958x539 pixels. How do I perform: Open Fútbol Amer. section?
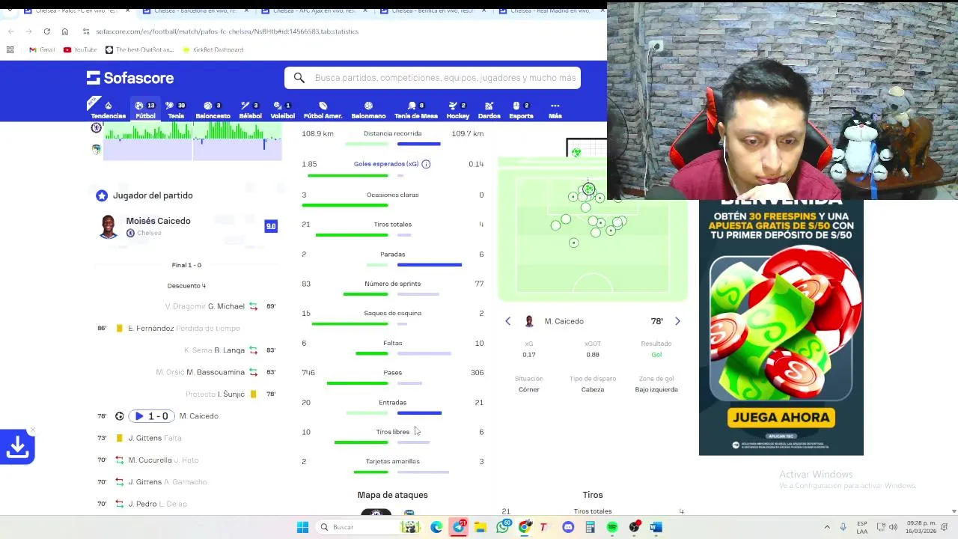click(x=323, y=110)
